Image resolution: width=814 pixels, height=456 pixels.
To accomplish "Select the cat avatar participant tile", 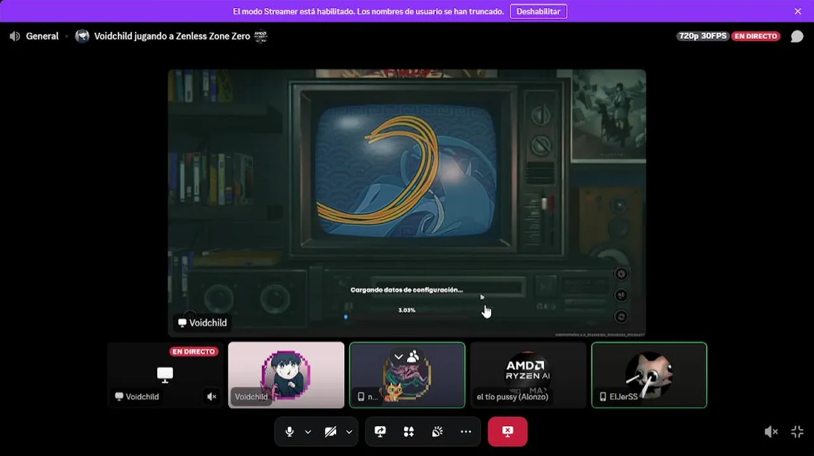I will coord(408,375).
